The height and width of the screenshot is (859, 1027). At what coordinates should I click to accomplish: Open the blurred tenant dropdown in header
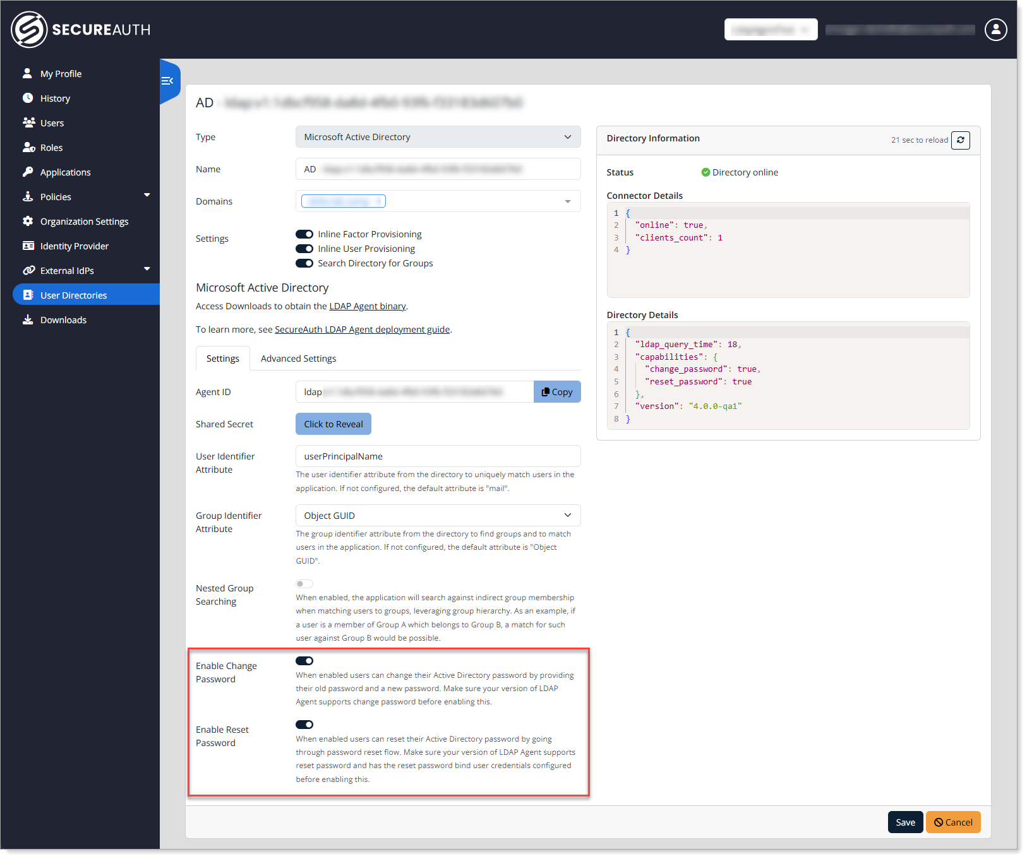[771, 30]
